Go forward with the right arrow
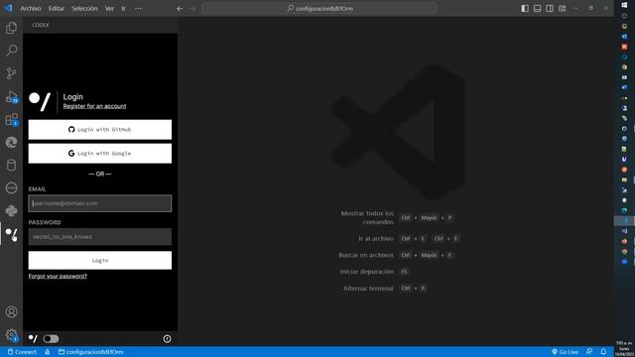The height and width of the screenshot is (357, 635). click(192, 9)
